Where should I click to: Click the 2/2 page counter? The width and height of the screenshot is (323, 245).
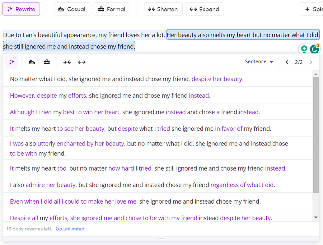(299, 62)
